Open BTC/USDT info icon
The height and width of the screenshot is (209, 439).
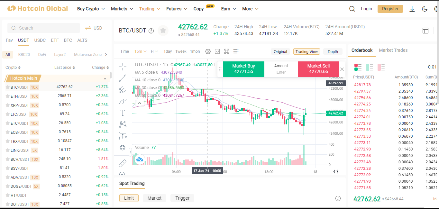(x=151, y=31)
